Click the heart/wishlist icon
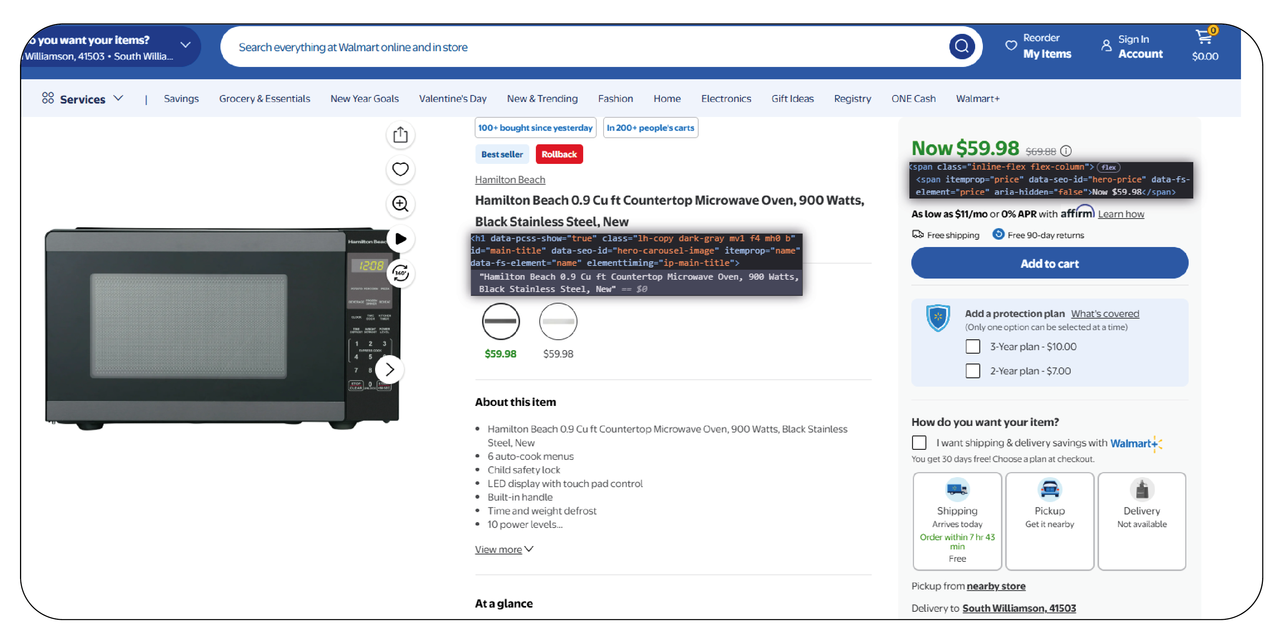The width and height of the screenshot is (1281, 636). 400,169
